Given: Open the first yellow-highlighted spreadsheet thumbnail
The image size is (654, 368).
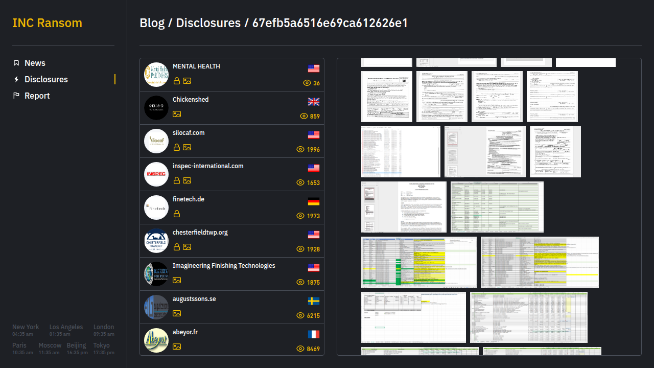Looking at the screenshot, I should [x=418, y=262].
